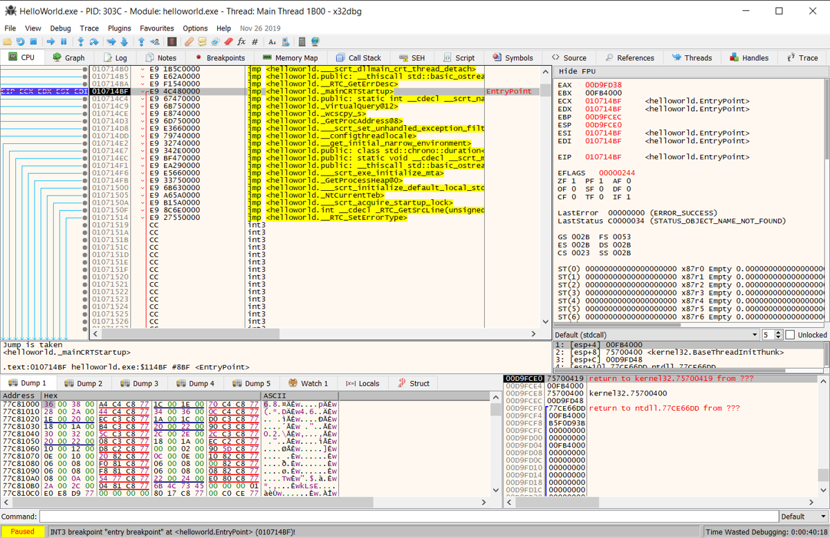Open the Memory Map tab
This screenshot has height=538, width=830.
coord(290,58)
